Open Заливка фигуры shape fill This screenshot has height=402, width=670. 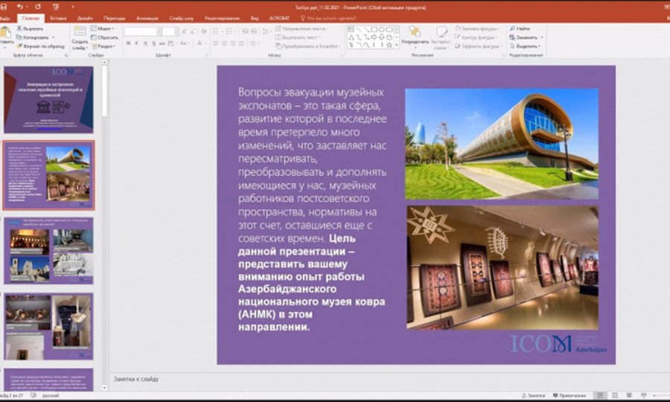[x=477, y=28]
